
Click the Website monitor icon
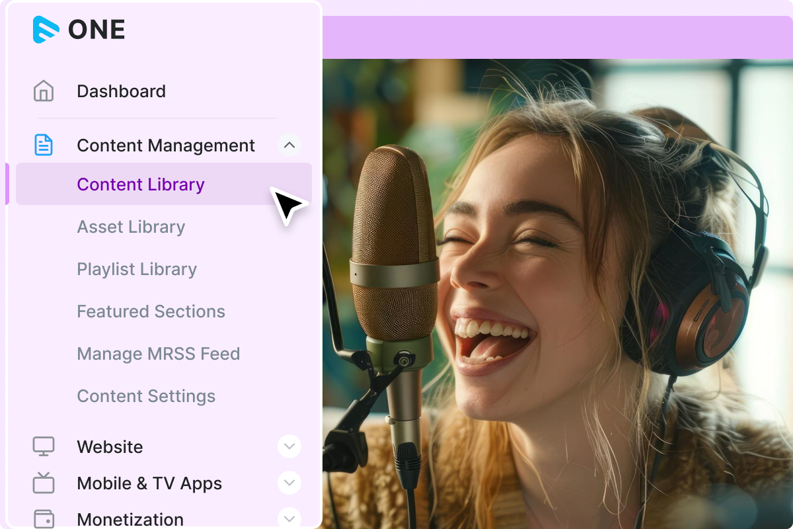point(44,446)
